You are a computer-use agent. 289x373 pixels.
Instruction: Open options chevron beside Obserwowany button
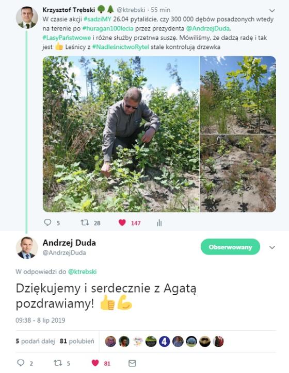pos(272,247)
